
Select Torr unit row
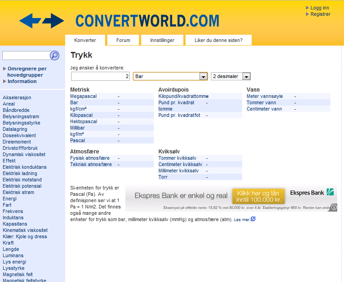coord(200,177)
